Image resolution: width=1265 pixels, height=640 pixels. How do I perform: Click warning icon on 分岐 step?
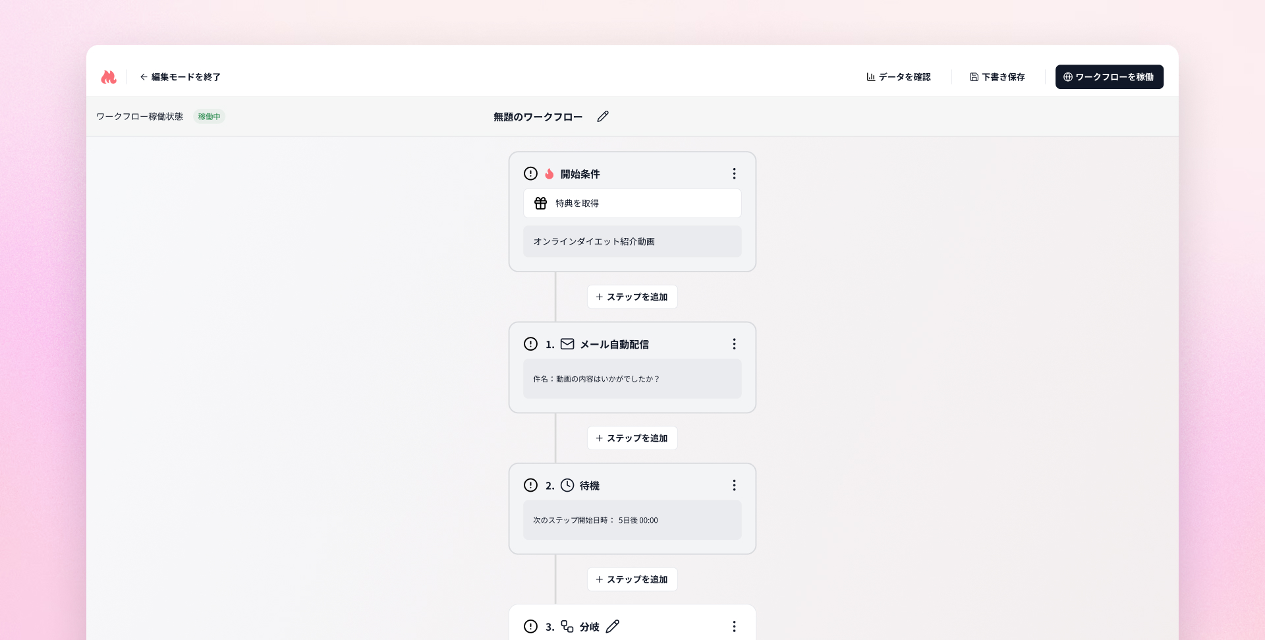pos(530,626)
